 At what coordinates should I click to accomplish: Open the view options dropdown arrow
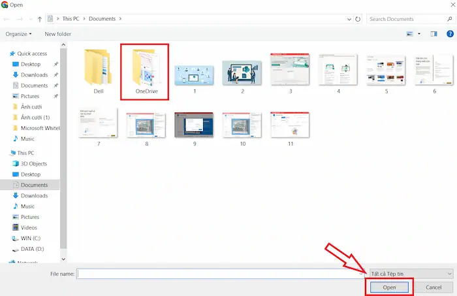(x=419, y=33)
